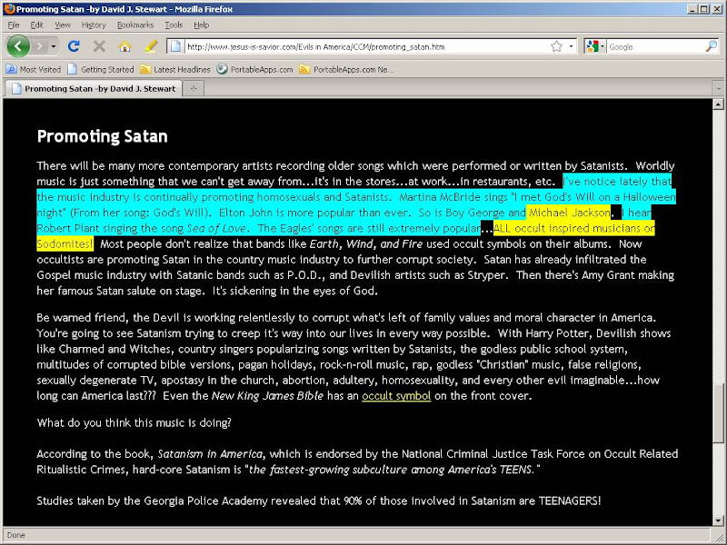Close the Firefox window
Viewport: 727px width, 545px height.
[717, 9]
